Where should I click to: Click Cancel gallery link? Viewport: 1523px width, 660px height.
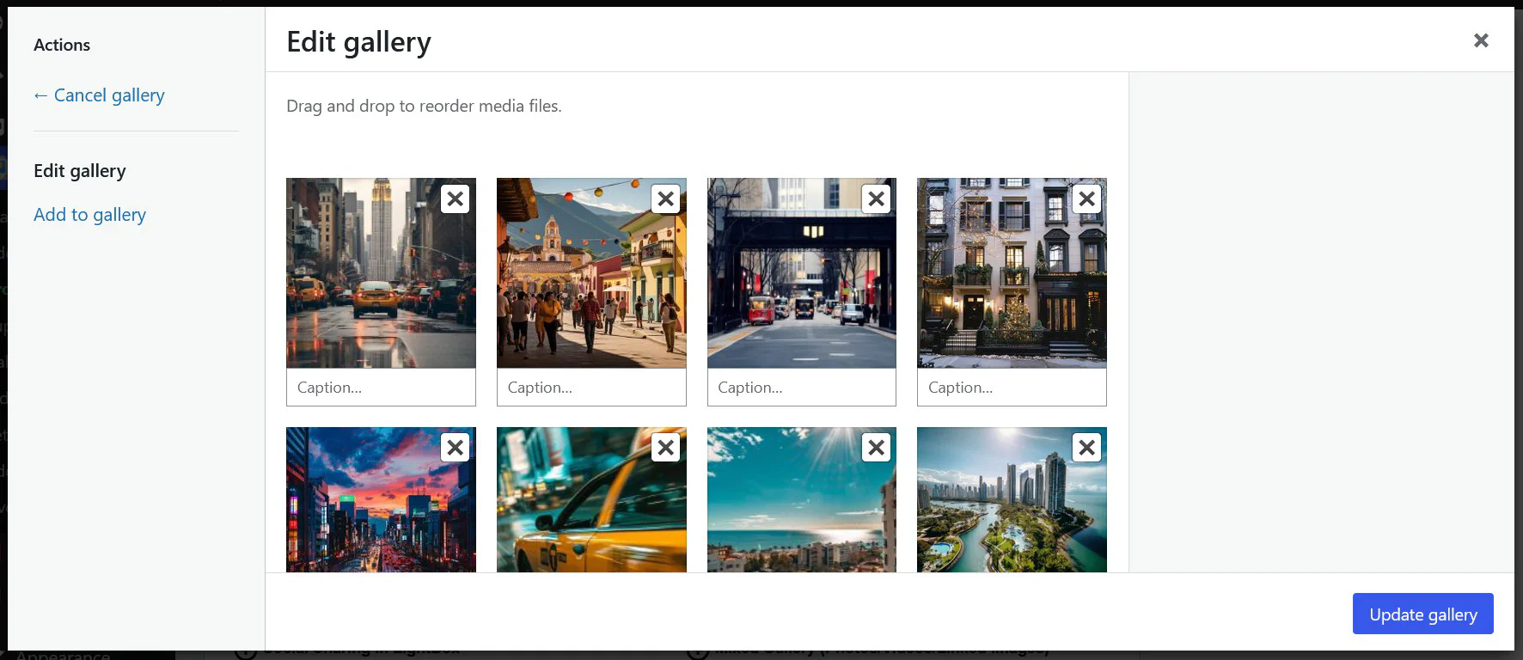pos(99,95)
